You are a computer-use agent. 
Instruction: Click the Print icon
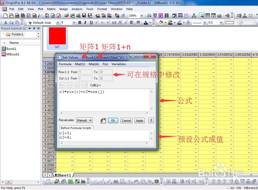[x=149, y=16]
